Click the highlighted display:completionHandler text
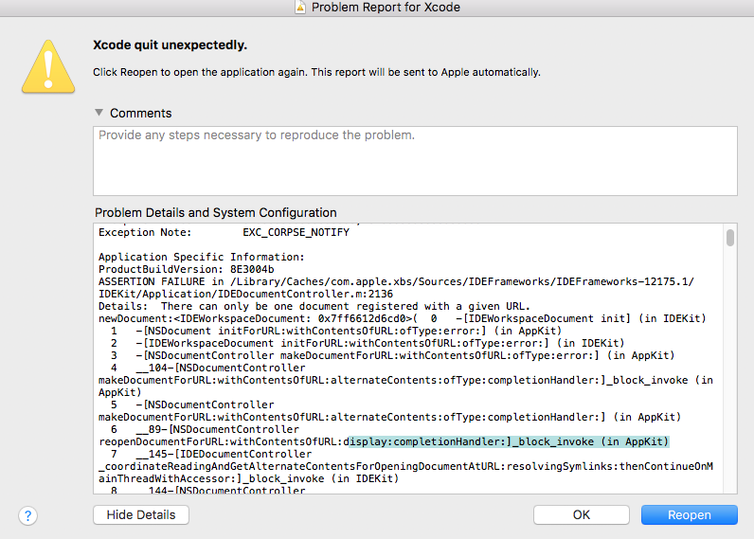The height and width of the screenshot is (539, 754). click(507, 441)
